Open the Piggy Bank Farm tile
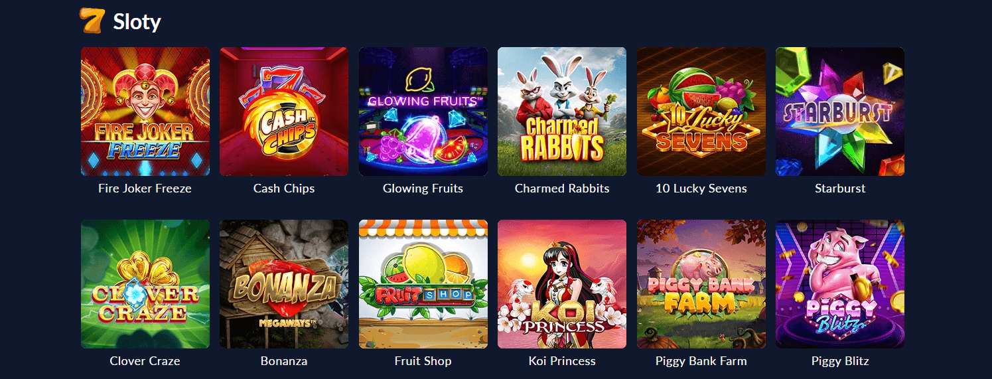The width and height of the screenshot is (992, 379). point(701,284)
